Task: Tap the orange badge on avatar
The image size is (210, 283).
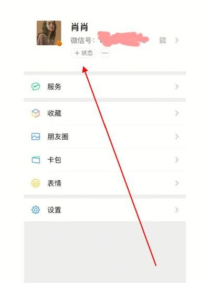Action: (59, 44)
